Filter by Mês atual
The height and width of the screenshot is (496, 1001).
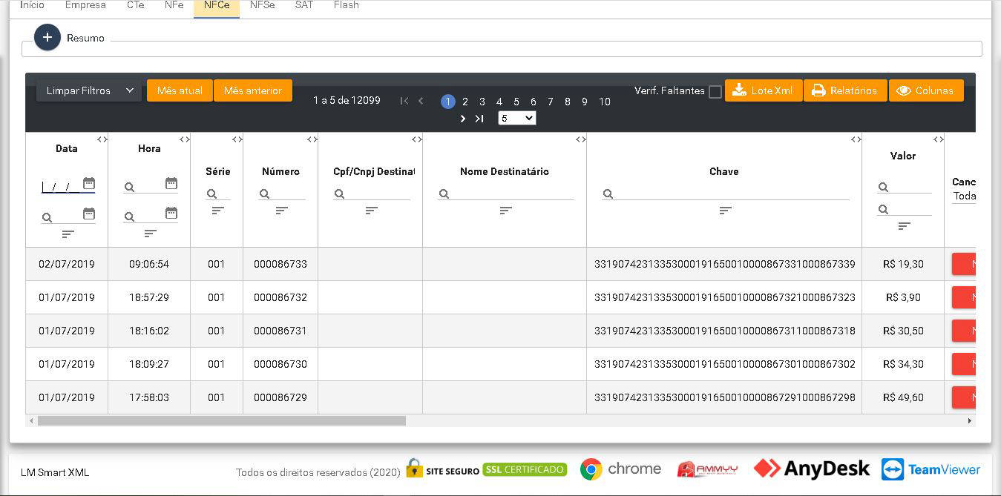click(x=180, y=90)
